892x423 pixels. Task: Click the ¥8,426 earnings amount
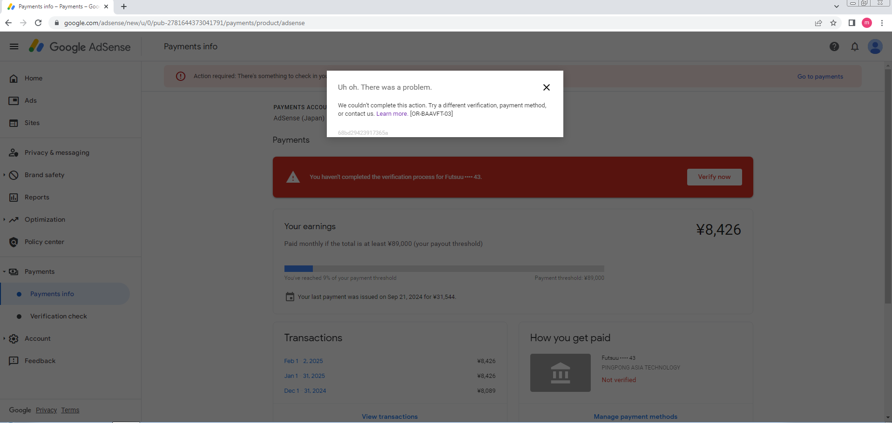click(718, 230)
